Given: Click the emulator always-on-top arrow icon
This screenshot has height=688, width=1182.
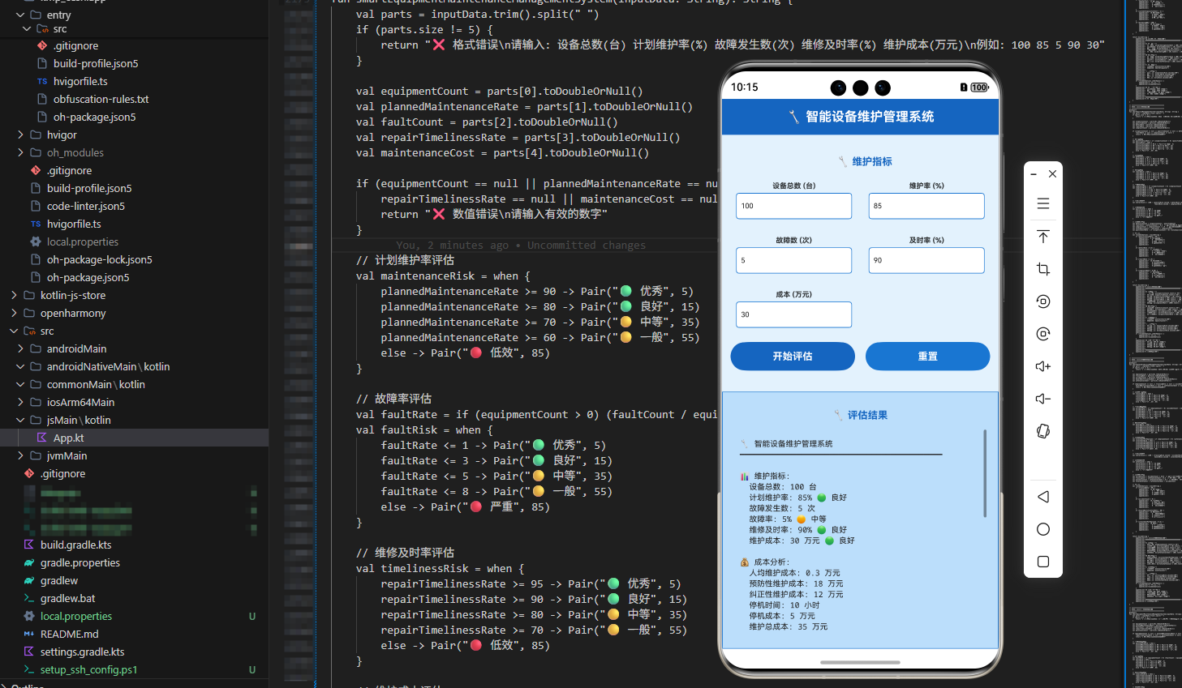Looking at the screenshot, I should click(x=1043, y=237).
